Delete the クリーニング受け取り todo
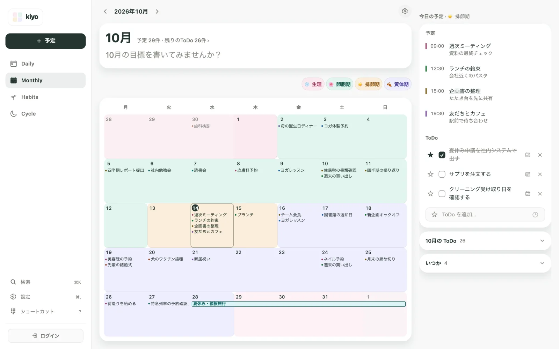The width and height of the screenshot is (559, 349). click(x=540, y=194)
